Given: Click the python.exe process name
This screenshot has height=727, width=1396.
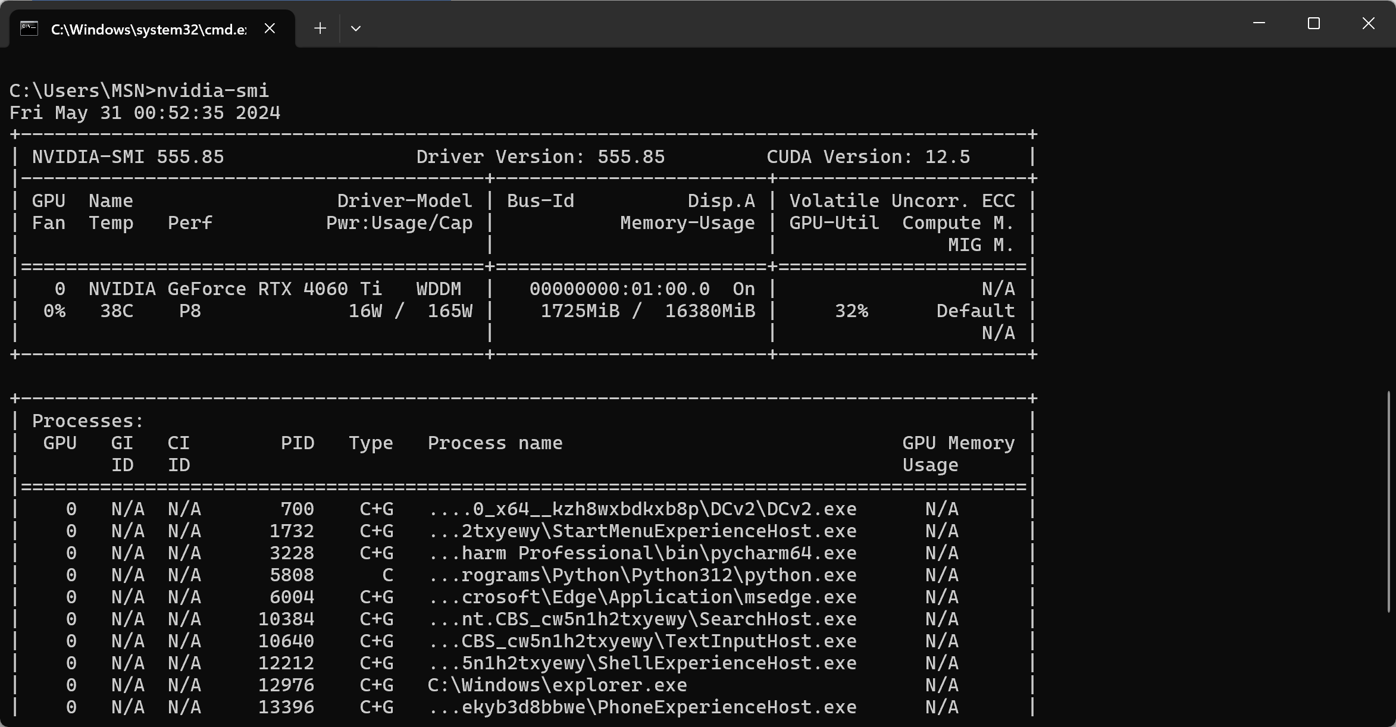Looking at the screenshot, I should pyautogui.click(x=642, y=575).
